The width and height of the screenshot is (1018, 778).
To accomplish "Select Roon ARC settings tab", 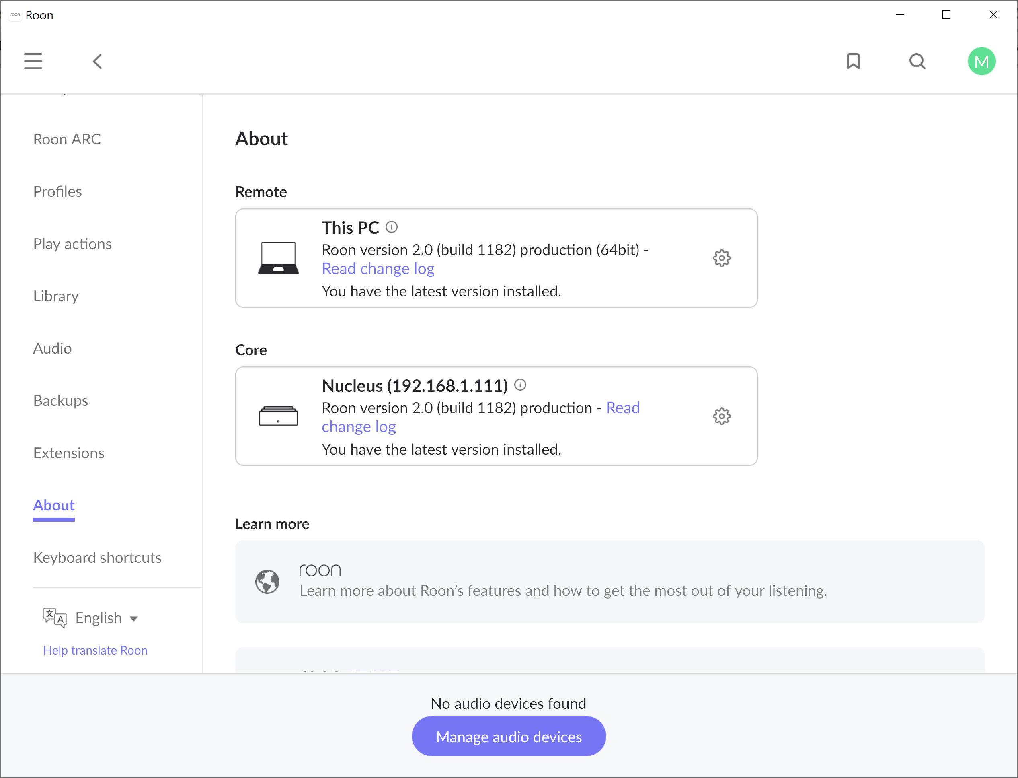I will point(67,139).
